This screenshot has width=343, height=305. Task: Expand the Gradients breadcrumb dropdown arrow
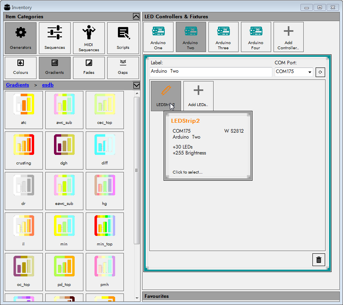click(136, 85)
